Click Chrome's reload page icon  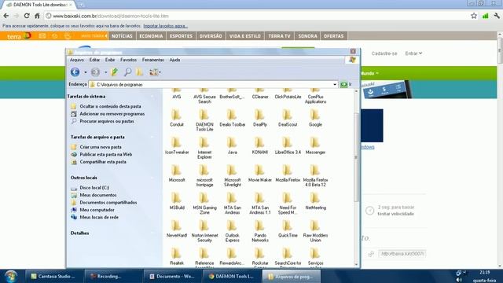(27, 16)
